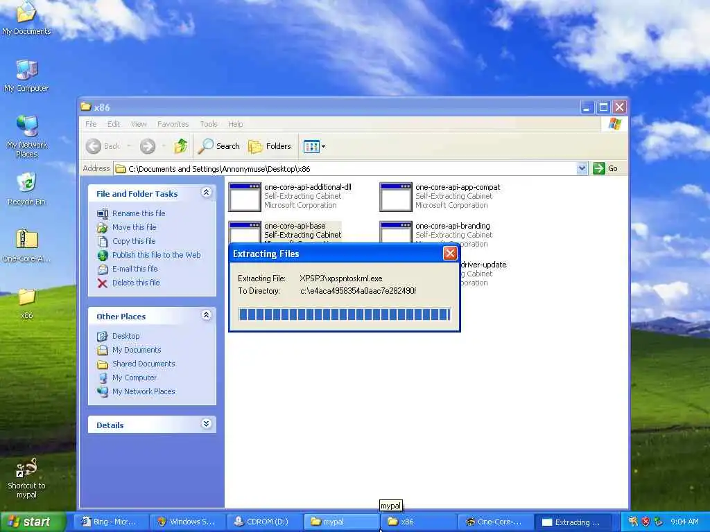Close the Extracting Files dialog
710x532 pixels.
[449, 254]
